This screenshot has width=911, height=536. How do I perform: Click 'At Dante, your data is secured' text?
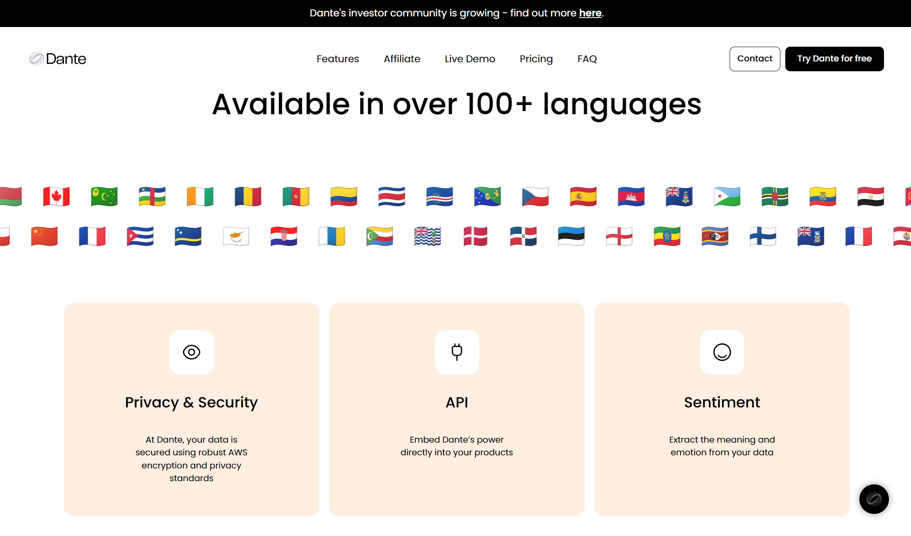(192, 459)
